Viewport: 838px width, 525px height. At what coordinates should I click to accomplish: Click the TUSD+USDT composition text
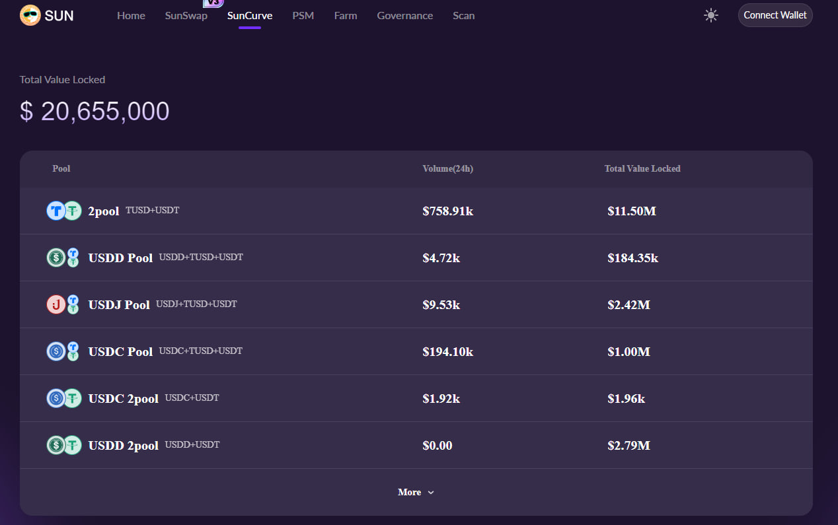click(x=153, y=210)
